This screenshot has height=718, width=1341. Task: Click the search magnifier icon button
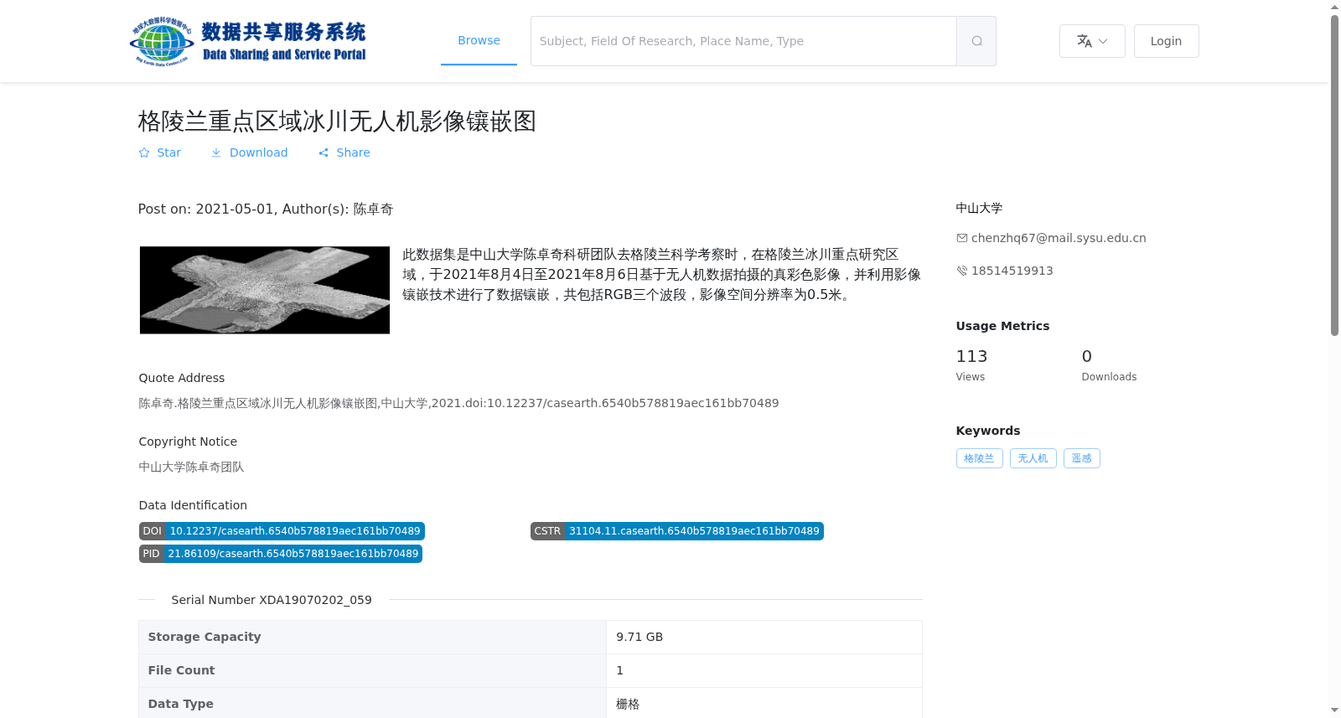[x=976, y=41]
